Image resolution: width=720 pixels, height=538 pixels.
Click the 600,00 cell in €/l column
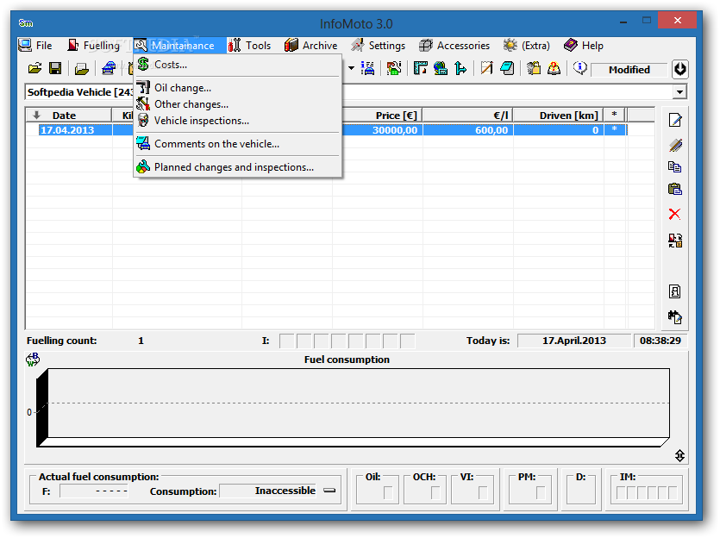[467, 130]
